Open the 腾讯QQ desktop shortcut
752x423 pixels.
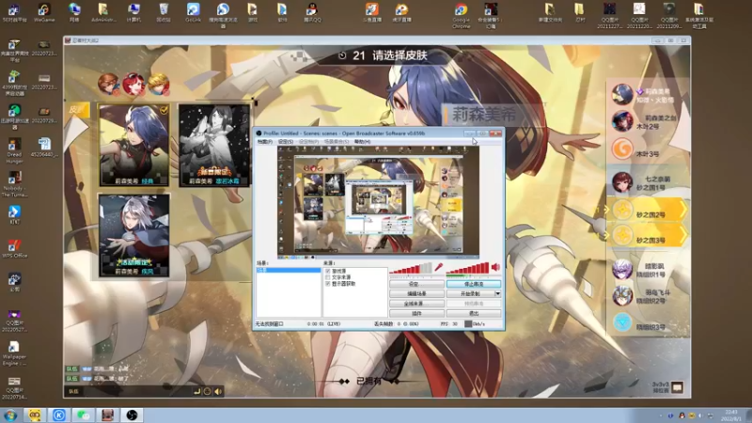point(312,12)
